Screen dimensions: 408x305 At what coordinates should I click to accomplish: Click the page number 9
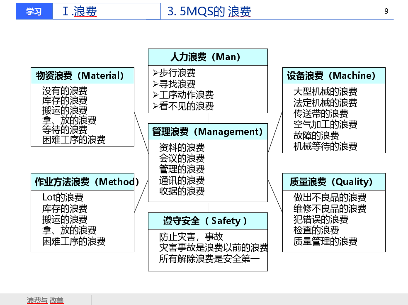[386, 12]
